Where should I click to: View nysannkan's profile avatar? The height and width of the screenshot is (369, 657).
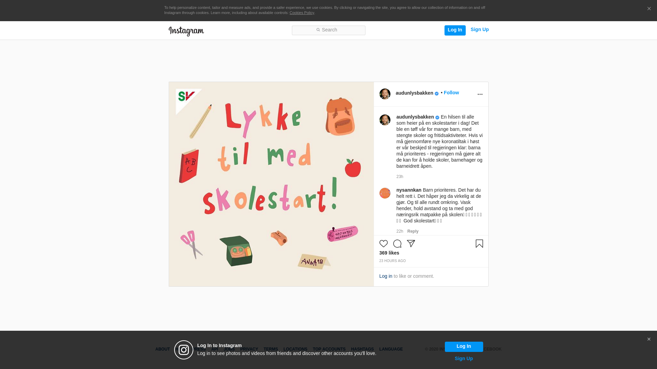(385, 193)
